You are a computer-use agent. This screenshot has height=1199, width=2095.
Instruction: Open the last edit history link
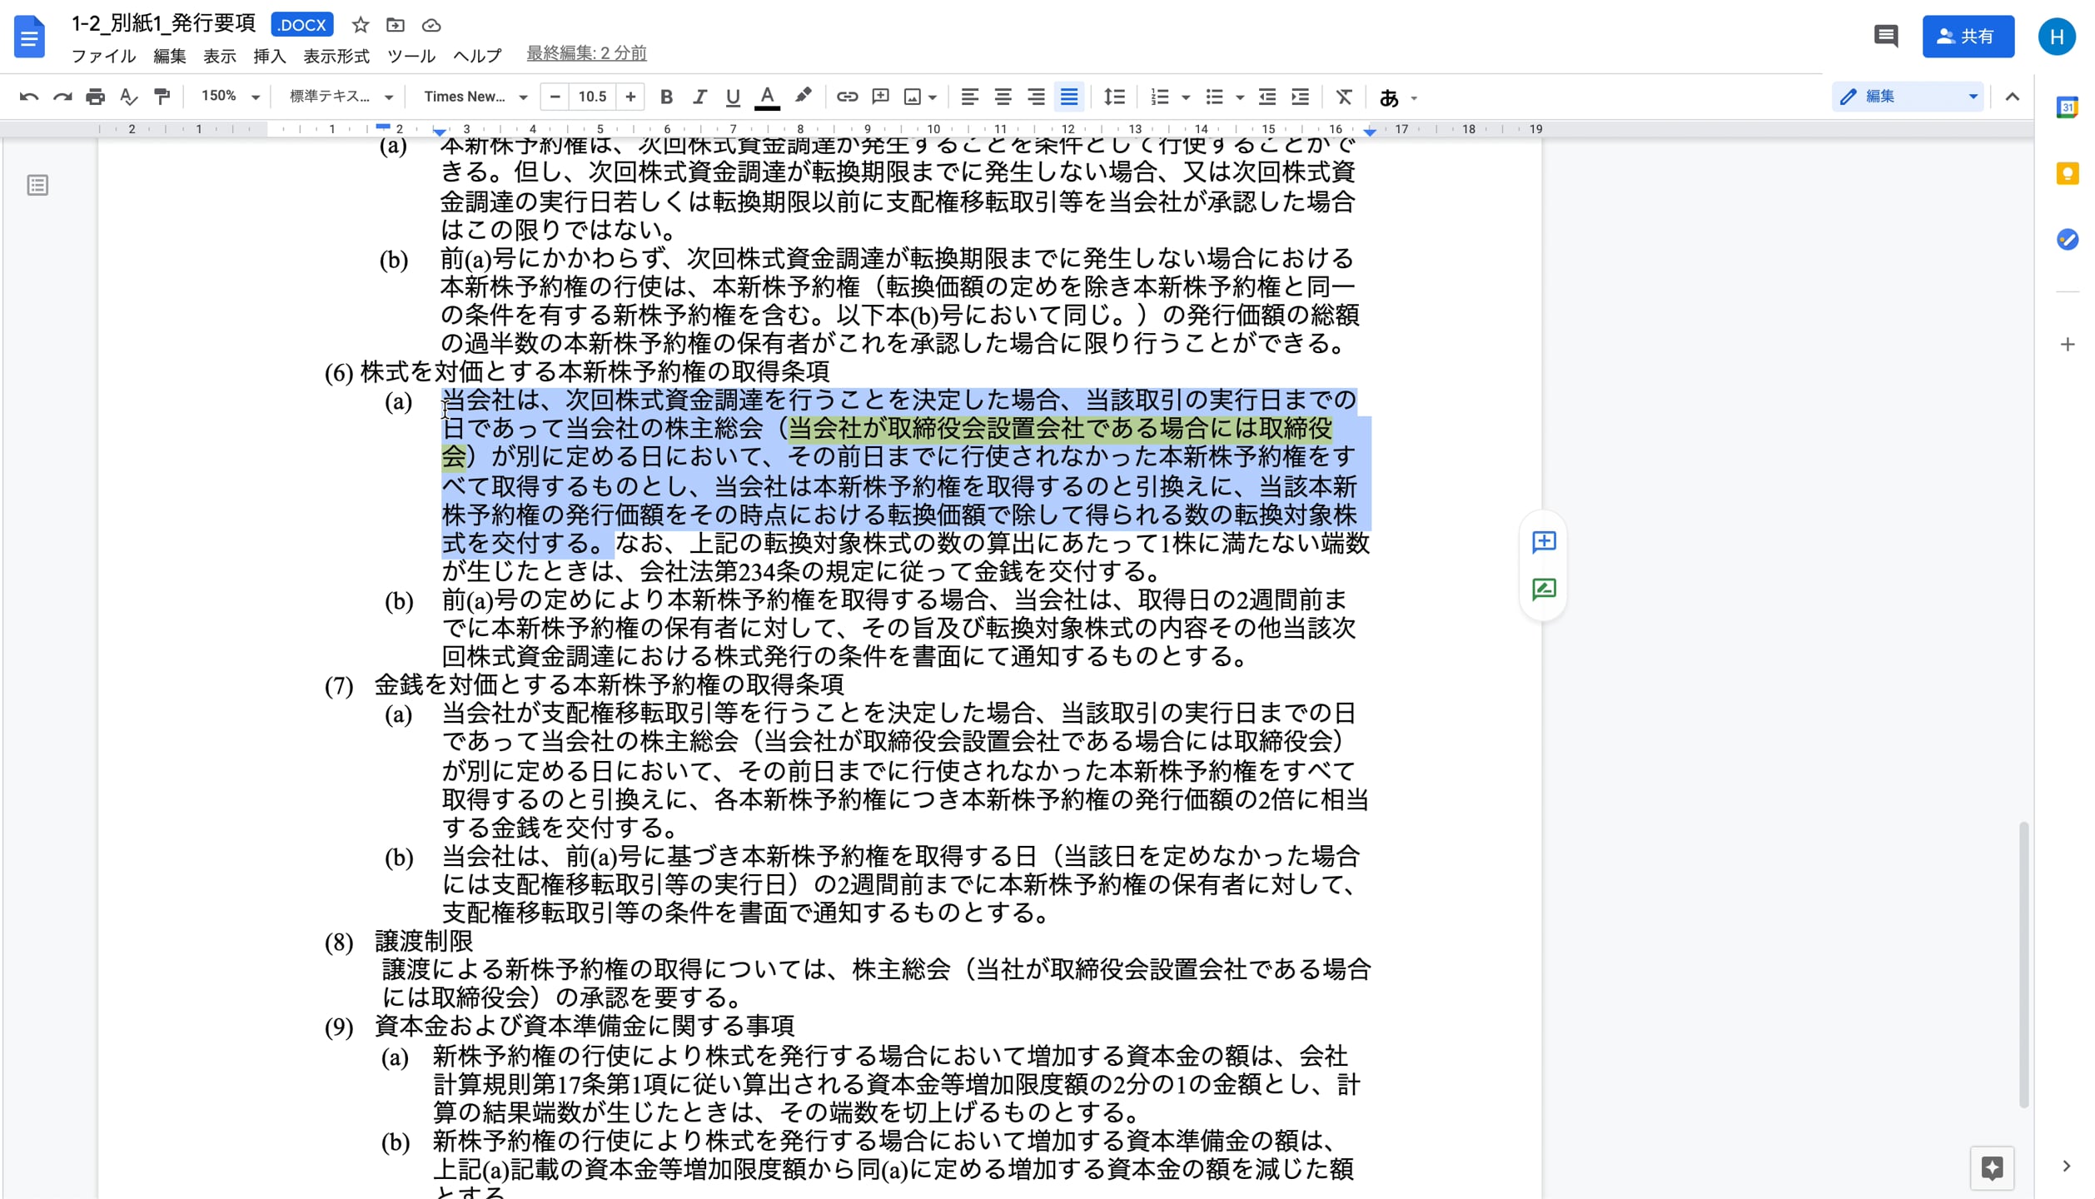pyautogui.click(x=586, y=53)
